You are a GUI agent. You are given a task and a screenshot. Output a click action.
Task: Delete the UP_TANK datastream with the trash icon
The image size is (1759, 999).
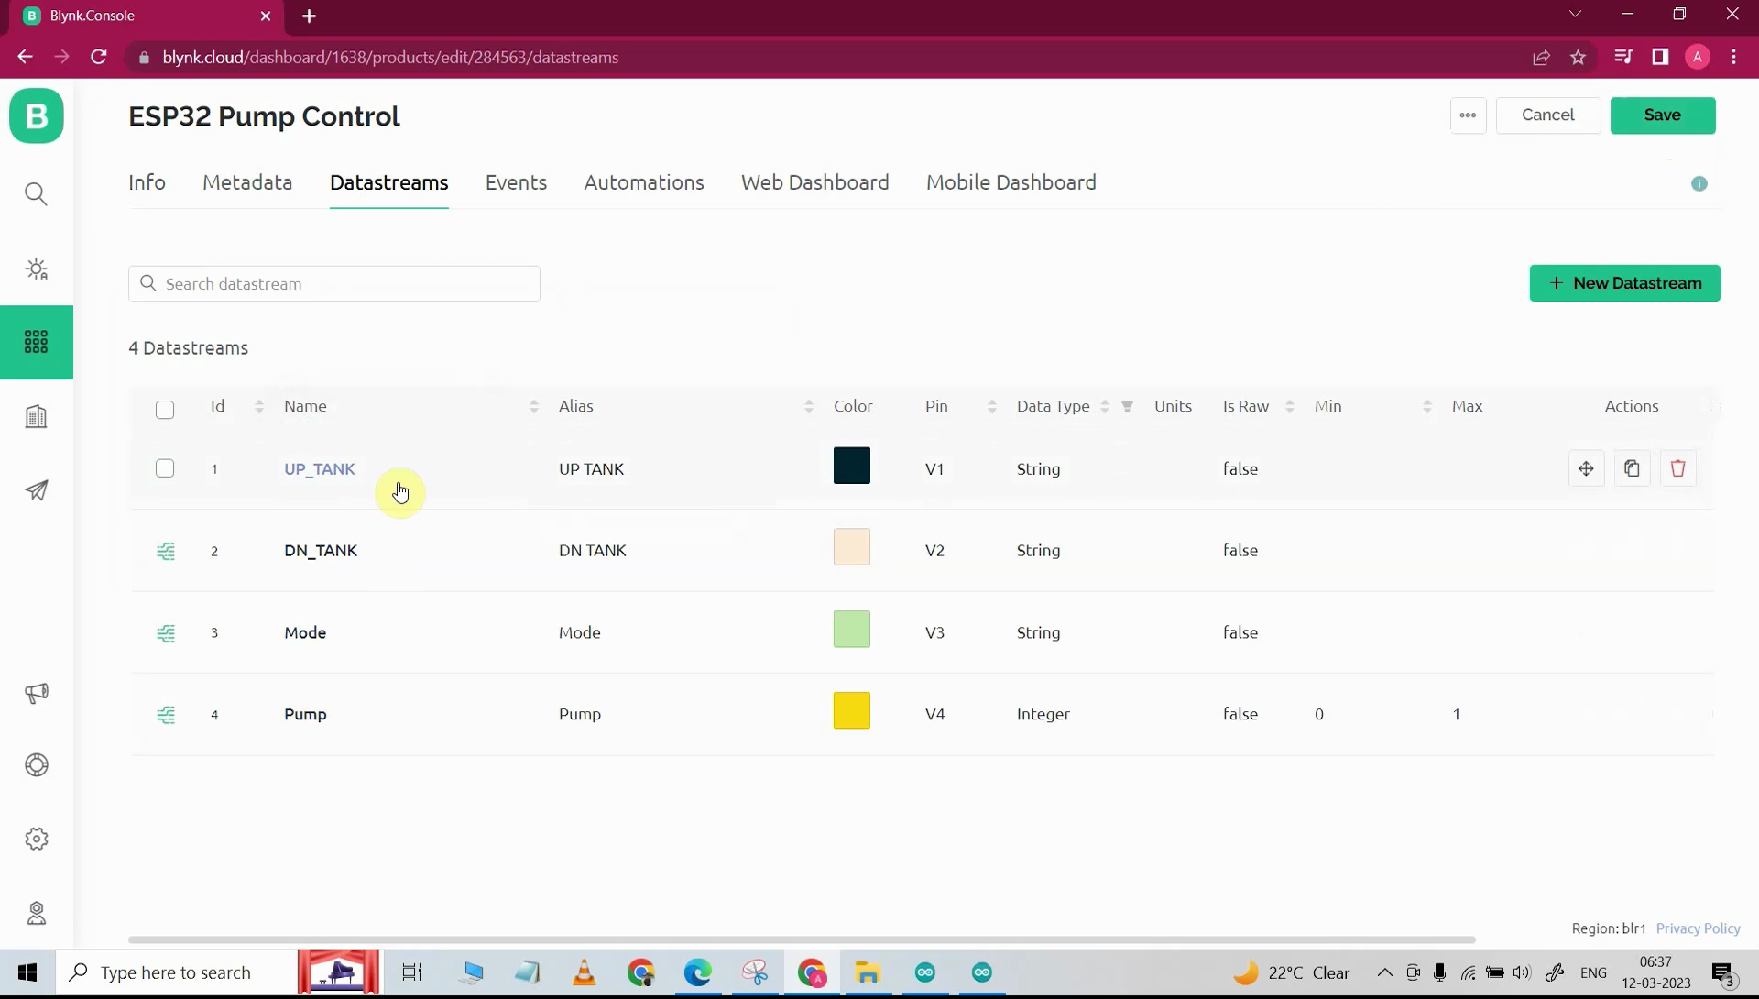(1677, 468)
